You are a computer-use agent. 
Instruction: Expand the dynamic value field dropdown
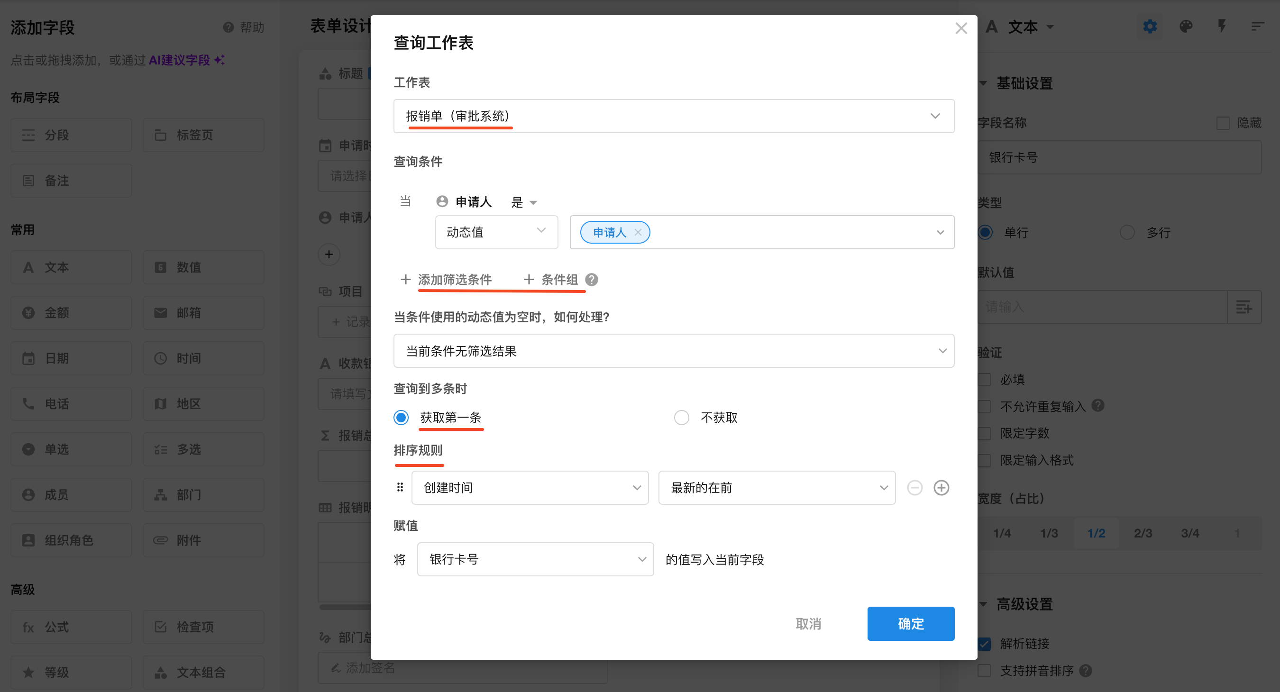click(940, 232)
